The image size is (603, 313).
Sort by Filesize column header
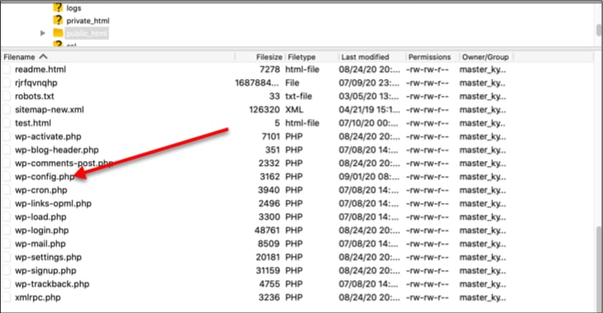pos(269,57)
